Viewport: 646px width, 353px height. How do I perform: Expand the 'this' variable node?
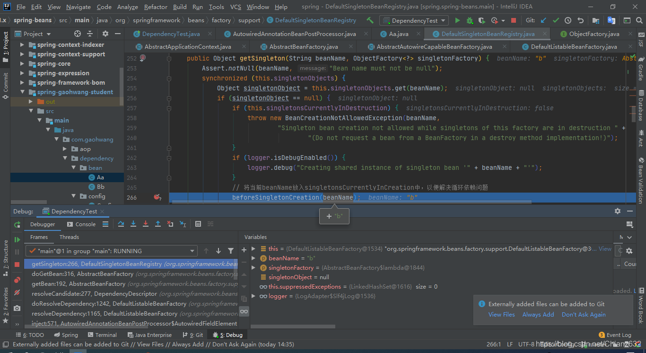coord(253,248)
